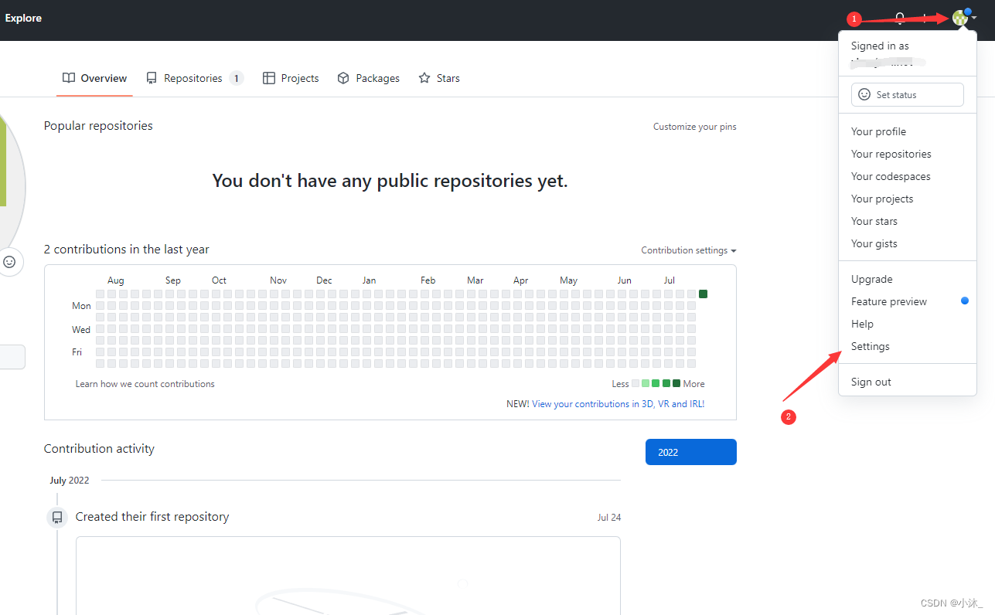Select Your codespaces in the menu
Image resolution: width=995 pixels, height=615 pixels.
click(x=908, y=176)
